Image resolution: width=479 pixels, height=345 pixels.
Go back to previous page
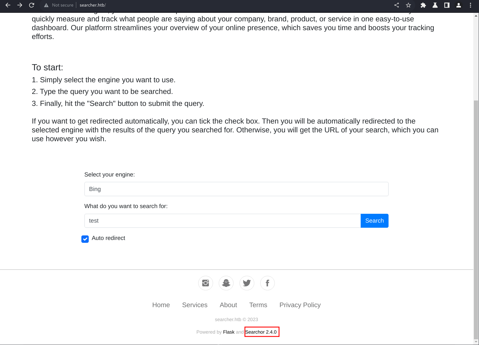tap(8, 5)
